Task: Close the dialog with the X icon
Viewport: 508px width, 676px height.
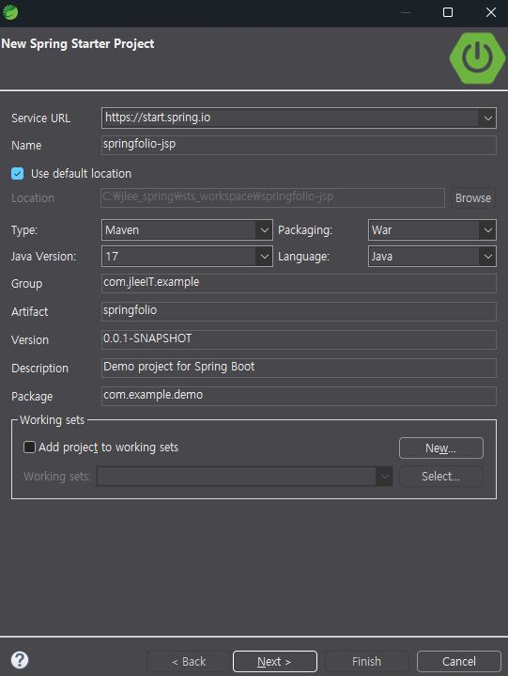Action: (x=491, y=12)
